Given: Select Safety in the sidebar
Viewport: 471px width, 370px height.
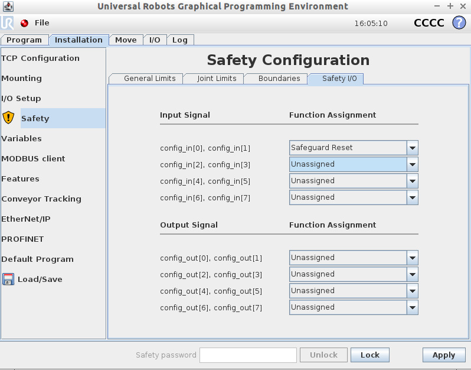Looking at the screenshot, I should (x=63, y=118).
